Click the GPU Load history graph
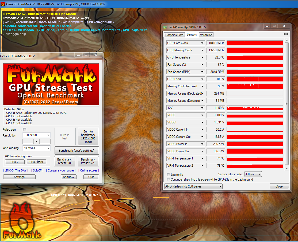Viewport: 298px width, 242px height. click(255, 79)
